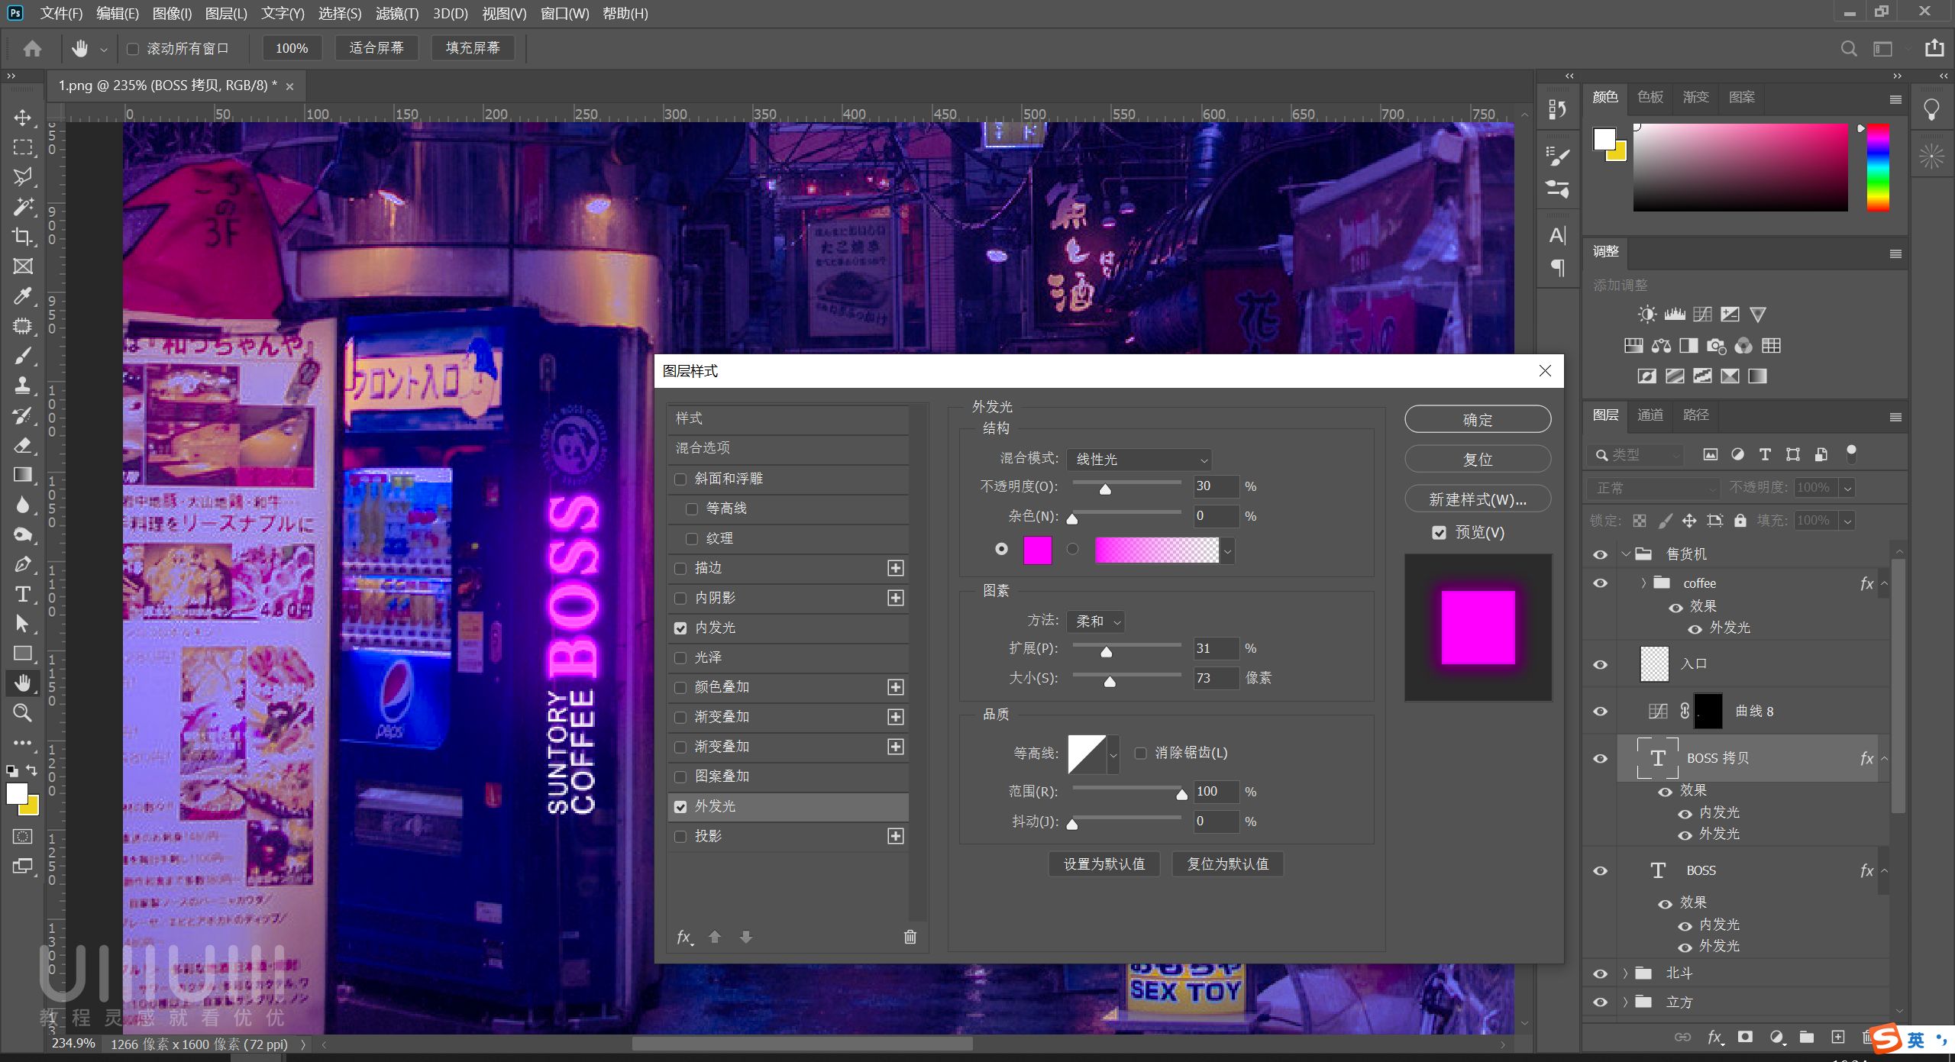Click the share icon at top right

tap(1934, 48)
